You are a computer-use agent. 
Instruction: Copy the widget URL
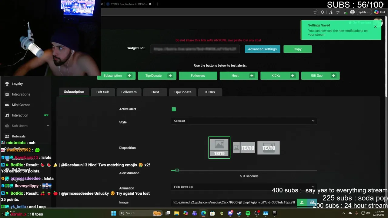[x=297, y=49]
